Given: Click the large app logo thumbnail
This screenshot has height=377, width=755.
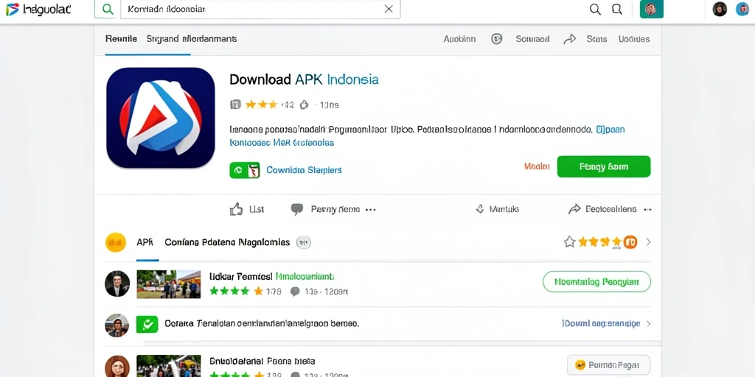Looking at the screenshot, I should click(x=160, y=118).
